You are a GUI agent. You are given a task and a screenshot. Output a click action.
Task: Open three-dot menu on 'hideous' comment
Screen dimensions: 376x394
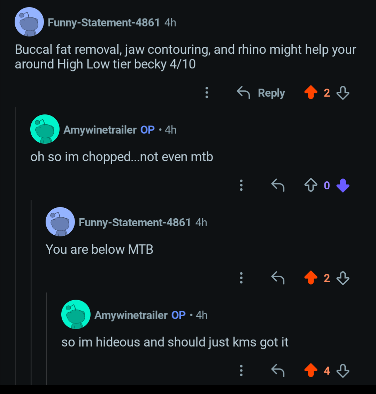[x=241, y=370]
